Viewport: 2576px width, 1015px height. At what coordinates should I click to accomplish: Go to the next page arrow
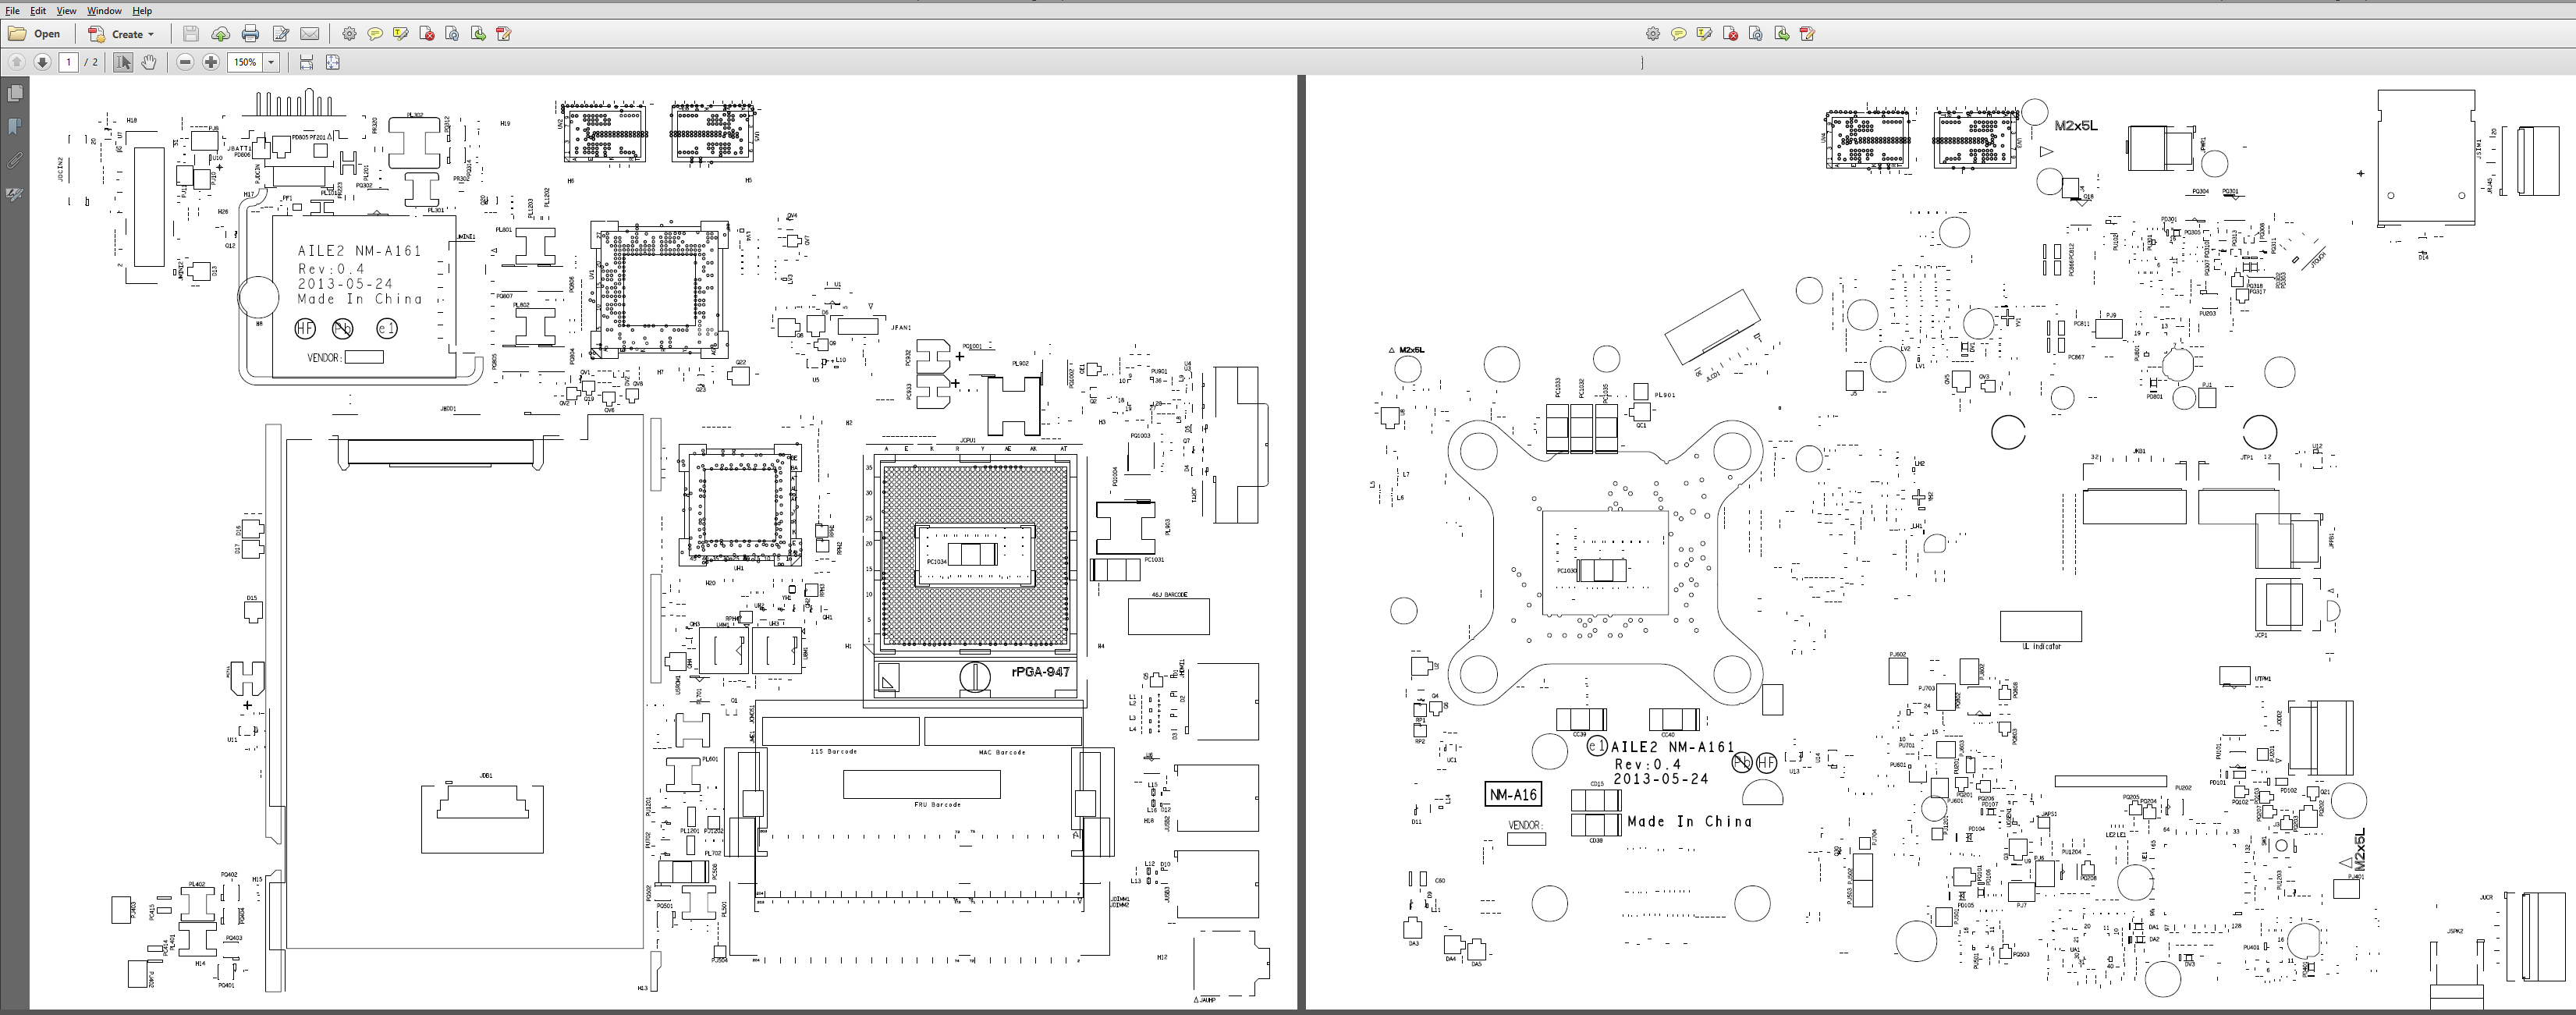[42, 62]
